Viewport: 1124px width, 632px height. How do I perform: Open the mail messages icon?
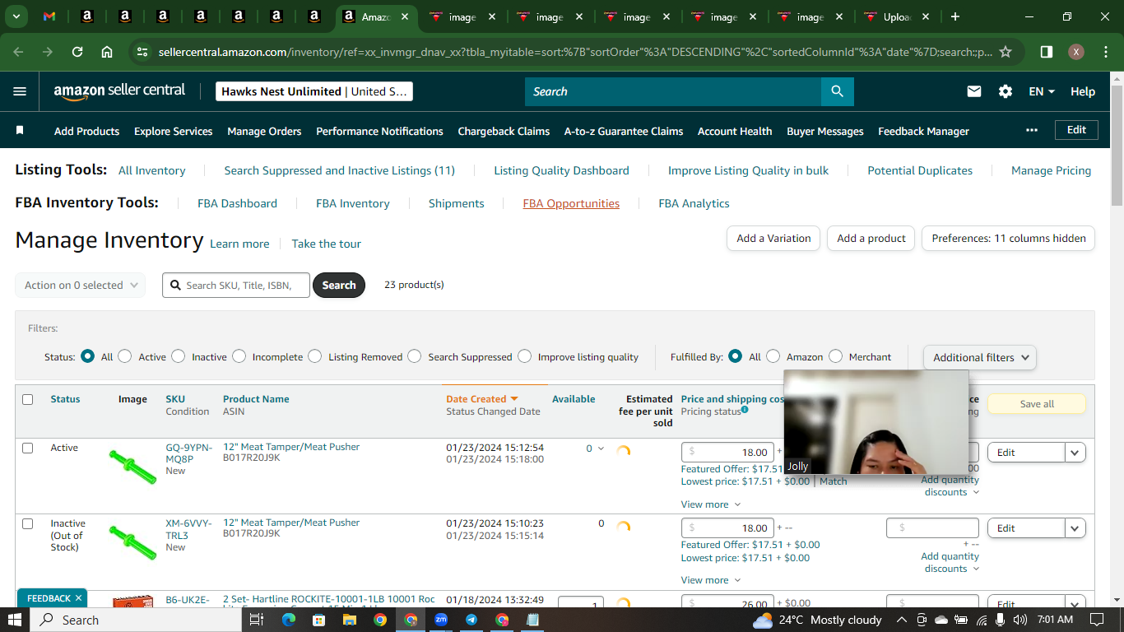974,91
